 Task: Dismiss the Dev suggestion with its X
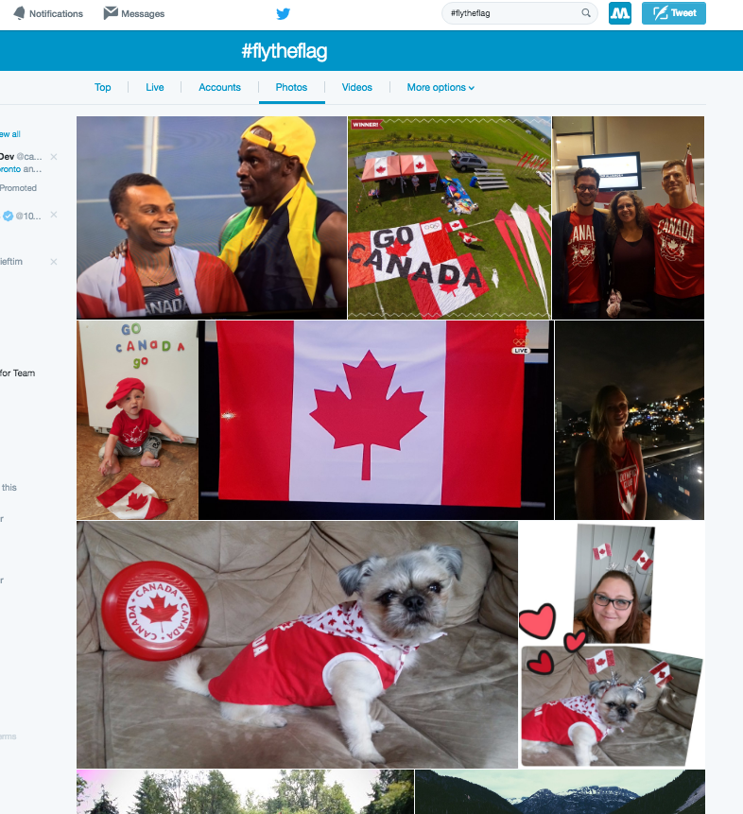tap(54, 157)
